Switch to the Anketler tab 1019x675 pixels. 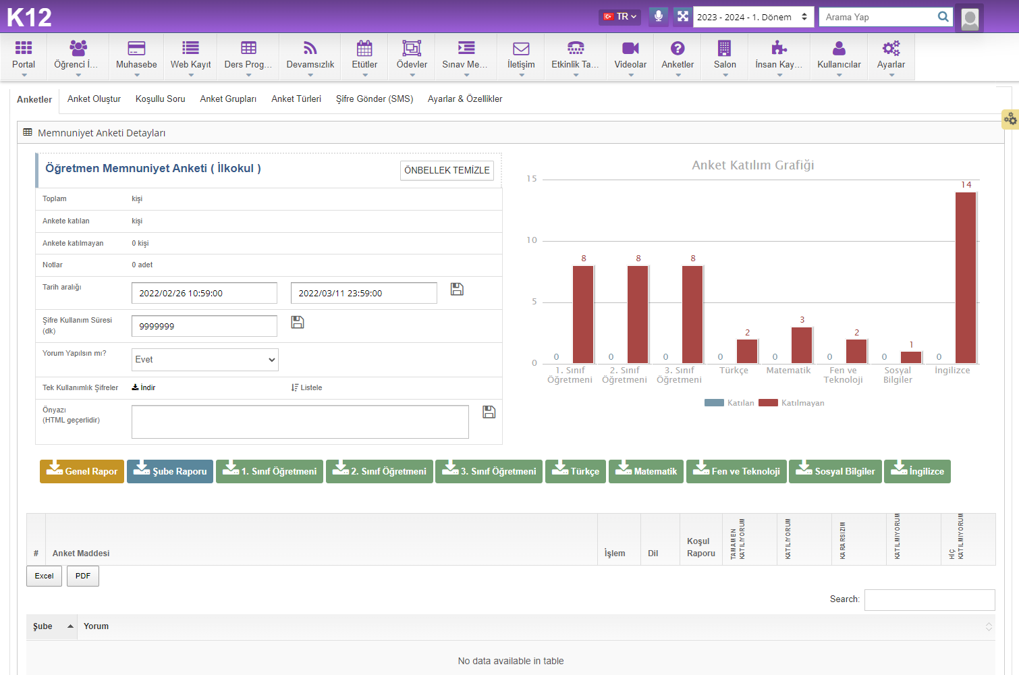click(34, 99)
